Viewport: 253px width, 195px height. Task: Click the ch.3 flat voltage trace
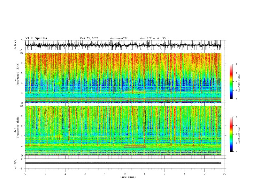(123, 163)
